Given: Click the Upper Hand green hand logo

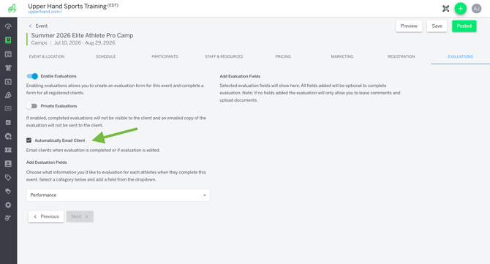Looking at the screenshot, I should 12,9.
